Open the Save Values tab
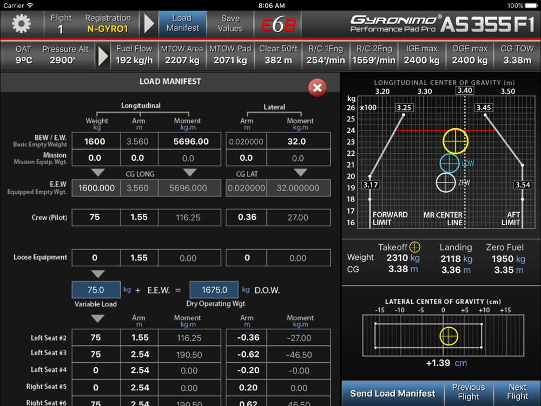Image resolution: width=541 pixels, height=406 pixels. pos(230,23)
